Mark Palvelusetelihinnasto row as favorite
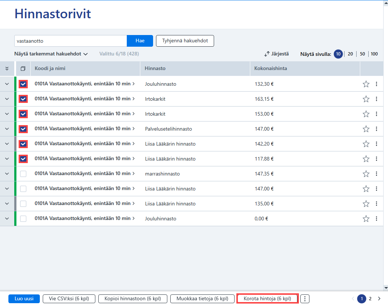Image resolution: width=388 pixels, height=305 pixels. (366, 129)
